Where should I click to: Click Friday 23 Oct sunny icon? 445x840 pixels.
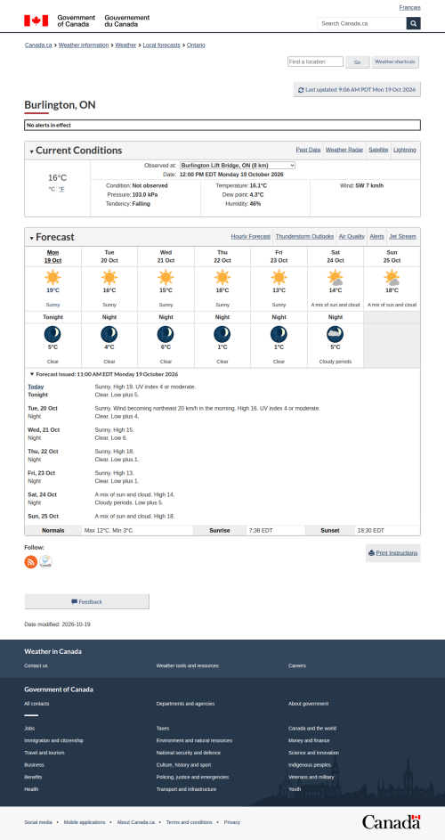[x=279, y=278]
